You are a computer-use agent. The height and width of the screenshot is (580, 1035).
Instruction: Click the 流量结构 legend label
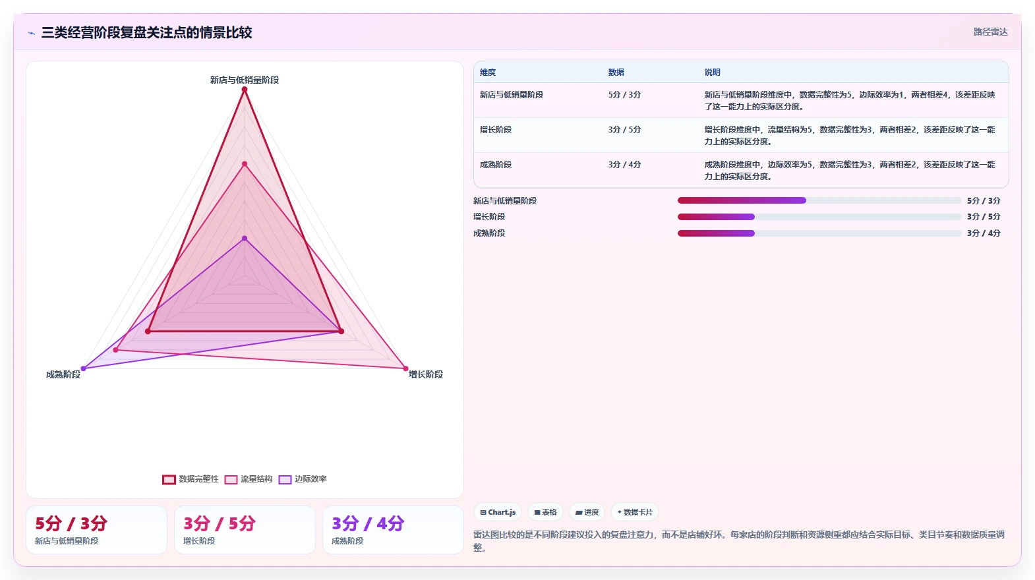point(256,479)
